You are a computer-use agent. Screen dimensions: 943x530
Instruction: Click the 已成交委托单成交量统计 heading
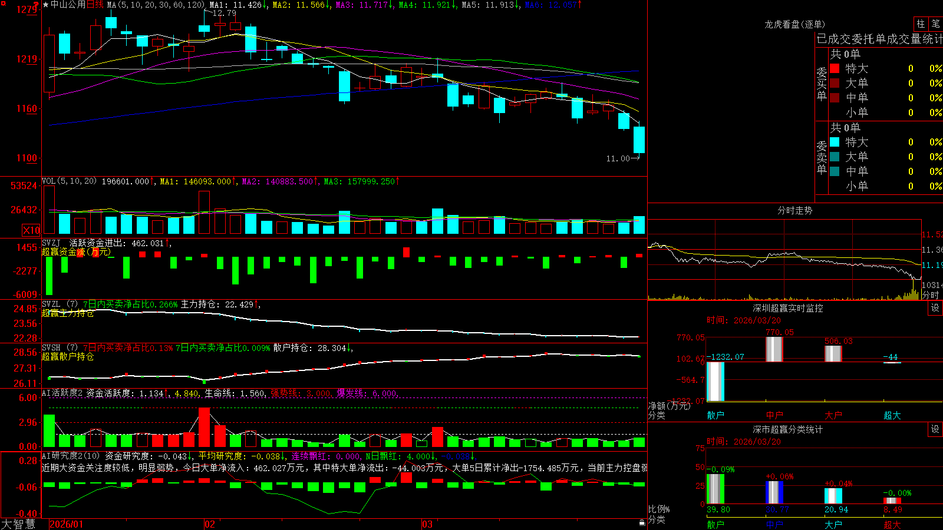click(x=879, y=39)
